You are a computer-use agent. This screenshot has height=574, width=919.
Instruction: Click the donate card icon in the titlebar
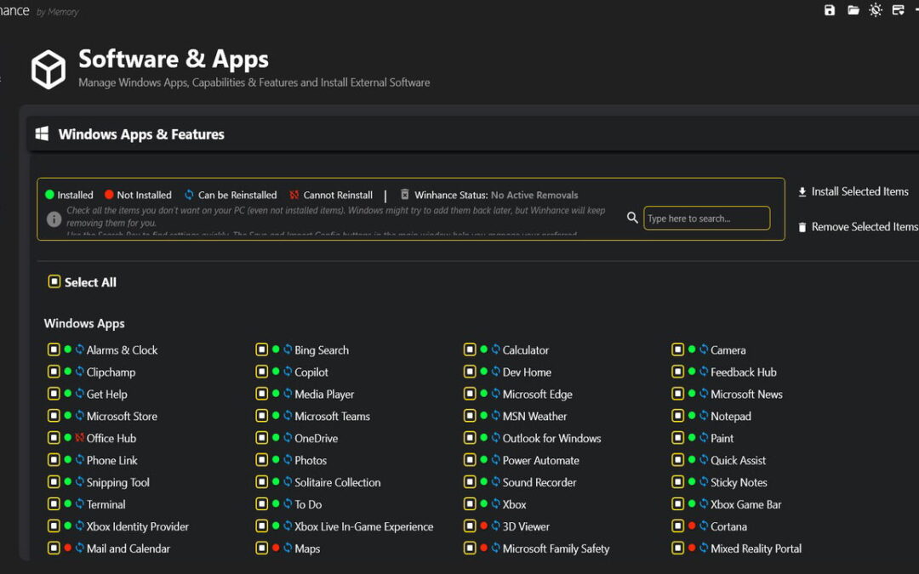899,10
